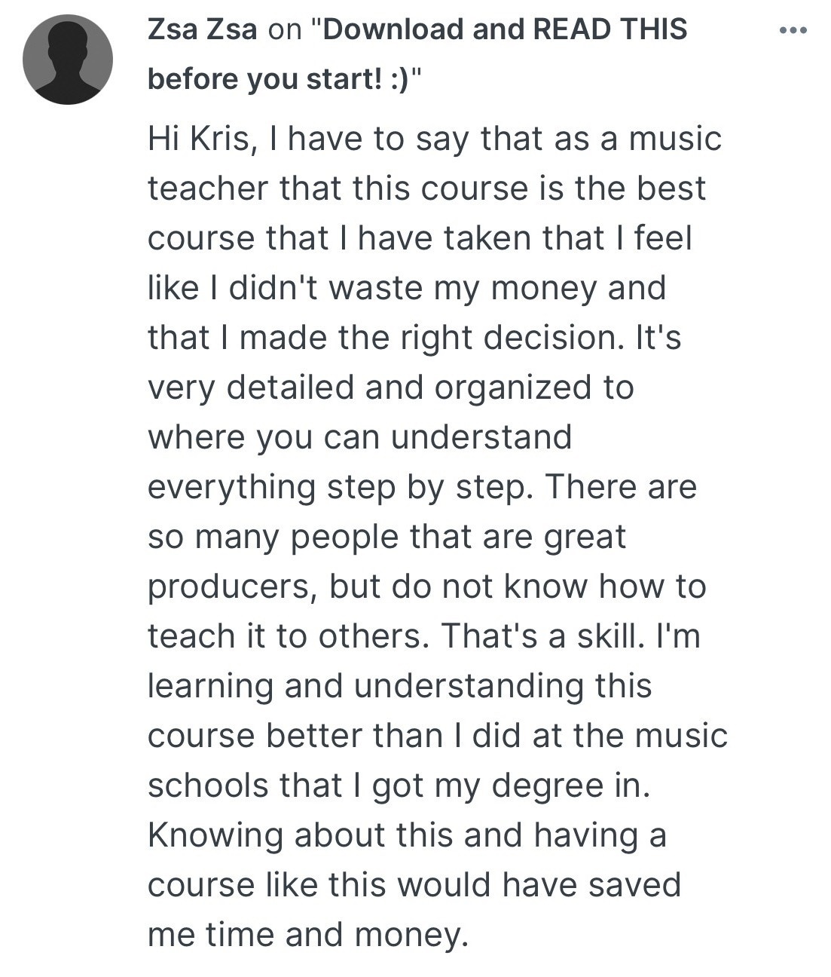The height and width of the screenshot is (977, 831).
Task: Click the sentence "That's a skill."
Action: 542,636
